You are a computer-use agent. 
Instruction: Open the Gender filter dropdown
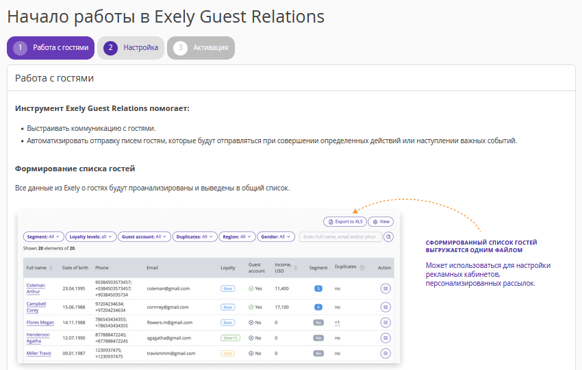click(277, 237)
